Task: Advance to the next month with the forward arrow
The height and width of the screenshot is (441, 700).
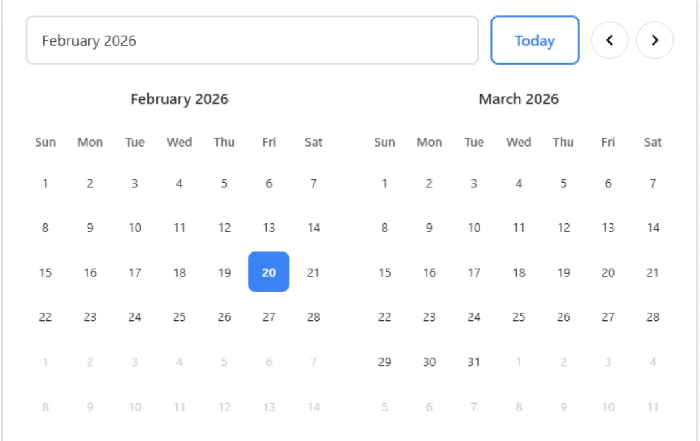Action: pyautogui.click(x=655, y=40)
